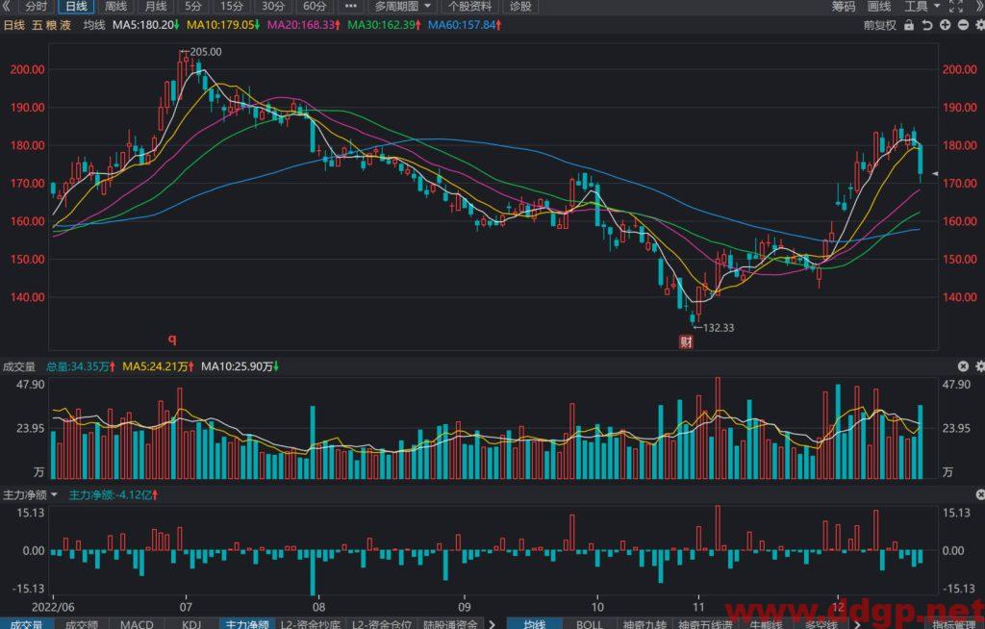Click the 财 earnings marker on chart
The width and height of the screenshot is (985, 629).
point(686,341)
